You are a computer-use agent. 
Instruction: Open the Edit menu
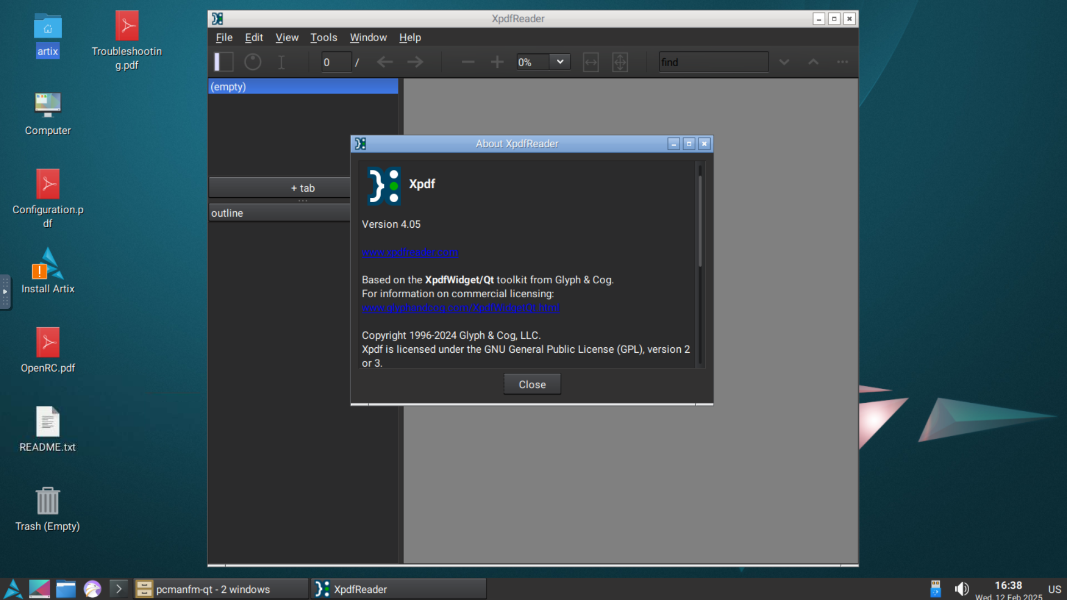pyautogui.click(x=254, y=37)
